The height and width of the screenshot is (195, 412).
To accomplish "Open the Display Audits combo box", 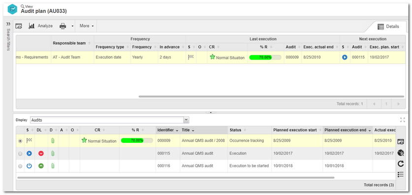I will (x=110, y=120).
